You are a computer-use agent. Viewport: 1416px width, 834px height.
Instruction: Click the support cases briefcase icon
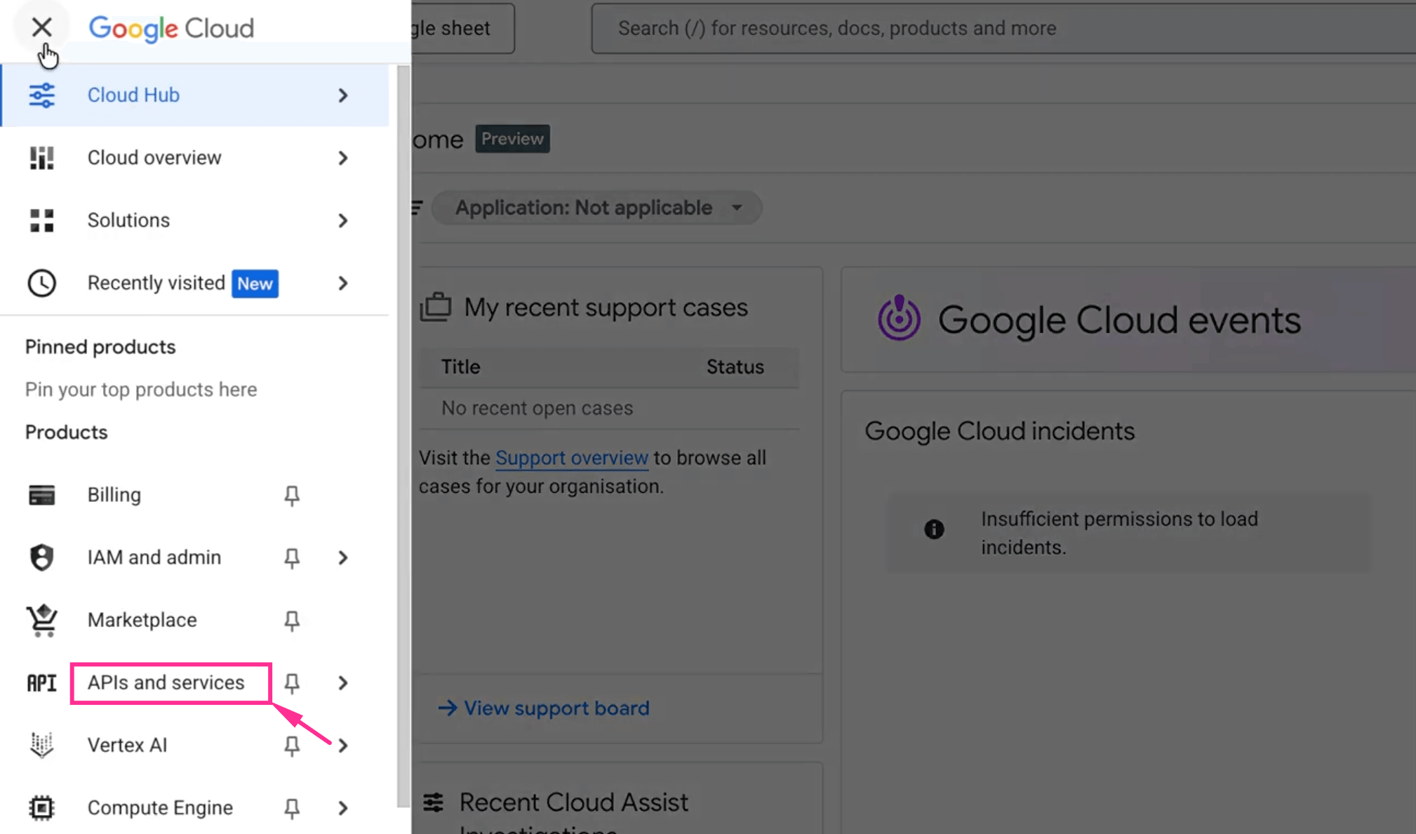coord(436,307)
